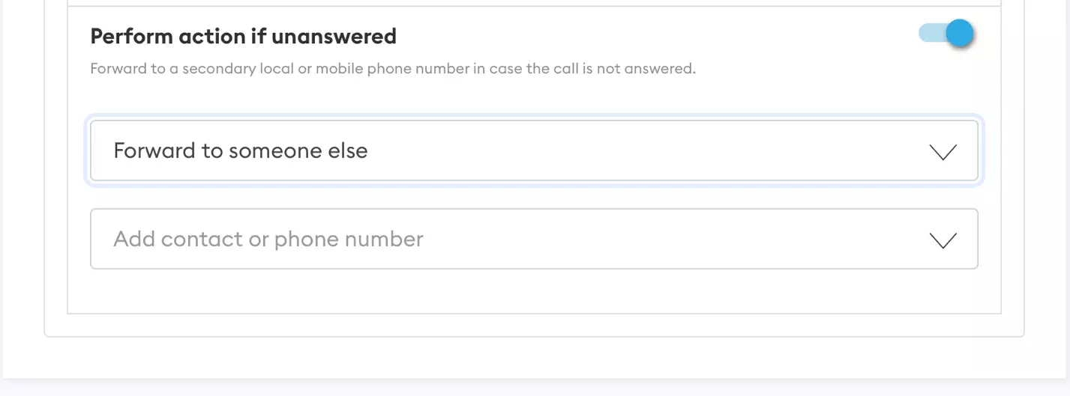The image size is (1070, 396).
Task: Toggle off Perform action if unanswered switch
Action: [x=946, y=34]
